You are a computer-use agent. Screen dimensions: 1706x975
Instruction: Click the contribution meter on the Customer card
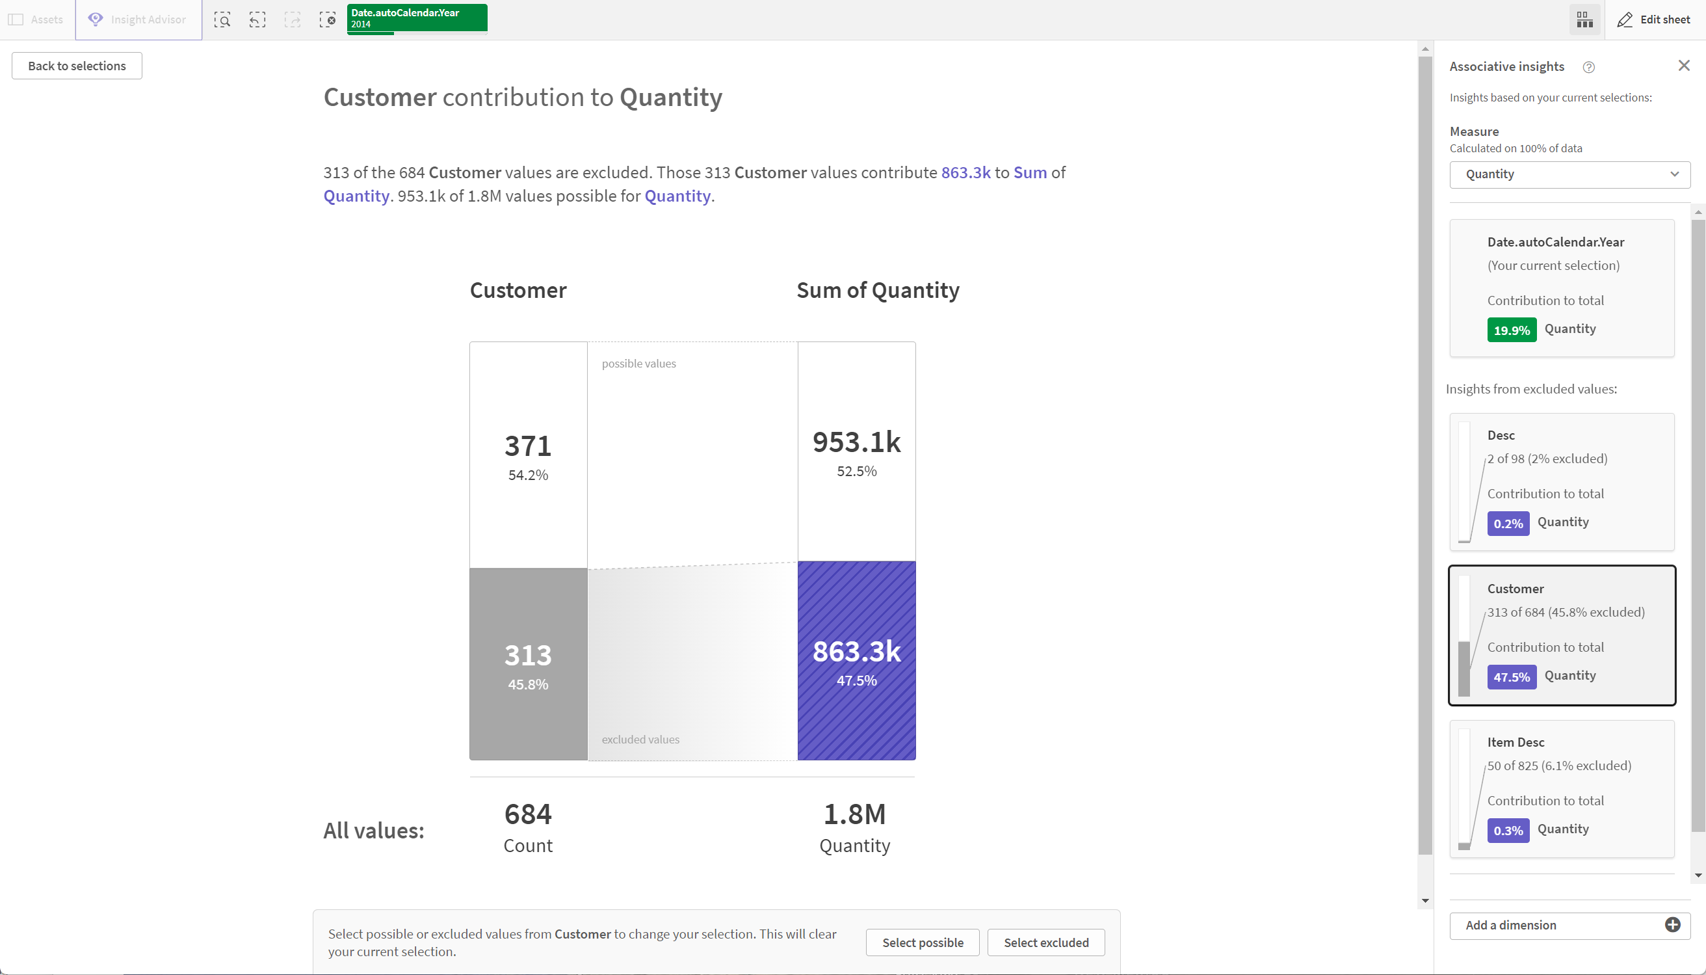(x=1463, y=635)
